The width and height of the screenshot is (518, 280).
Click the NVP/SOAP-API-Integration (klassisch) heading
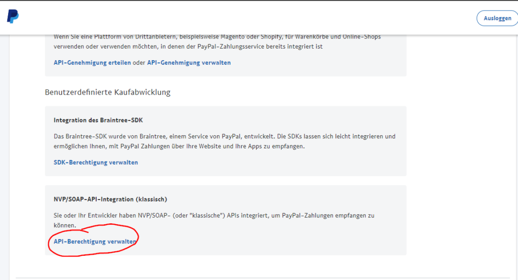[110, 199]
